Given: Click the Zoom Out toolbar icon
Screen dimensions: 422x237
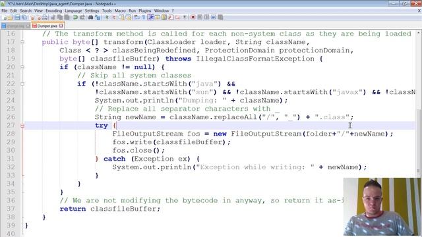Looking at the screenshot, I should pos(113,17).
